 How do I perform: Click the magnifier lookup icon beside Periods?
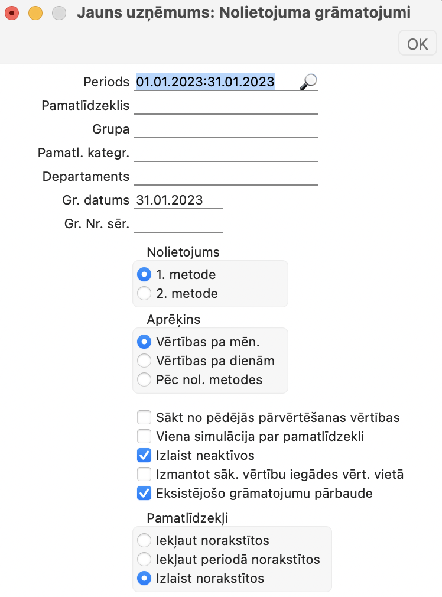click(x=308, y=82)
